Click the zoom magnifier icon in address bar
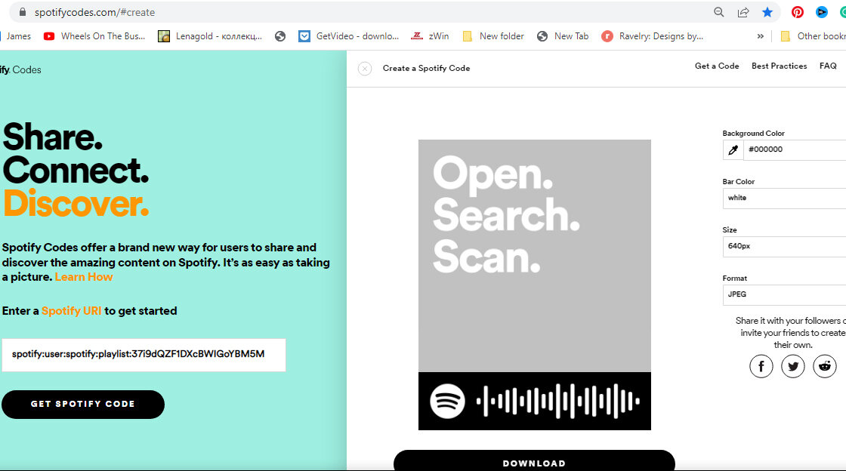The height and width of the screenshot is (471, 846). tap(718, 12)
